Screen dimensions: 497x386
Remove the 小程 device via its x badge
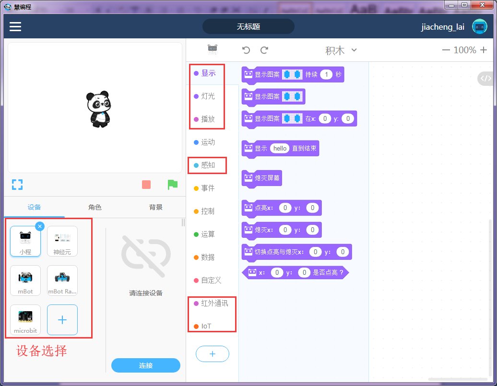click(x=39, y=226)
